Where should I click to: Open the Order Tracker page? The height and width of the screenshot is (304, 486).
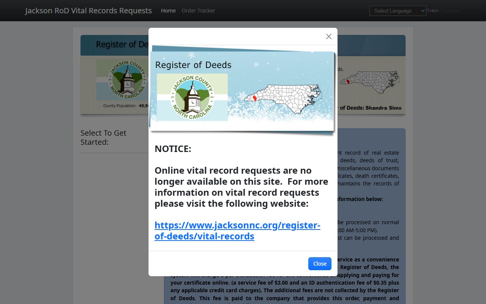point(198,11)
